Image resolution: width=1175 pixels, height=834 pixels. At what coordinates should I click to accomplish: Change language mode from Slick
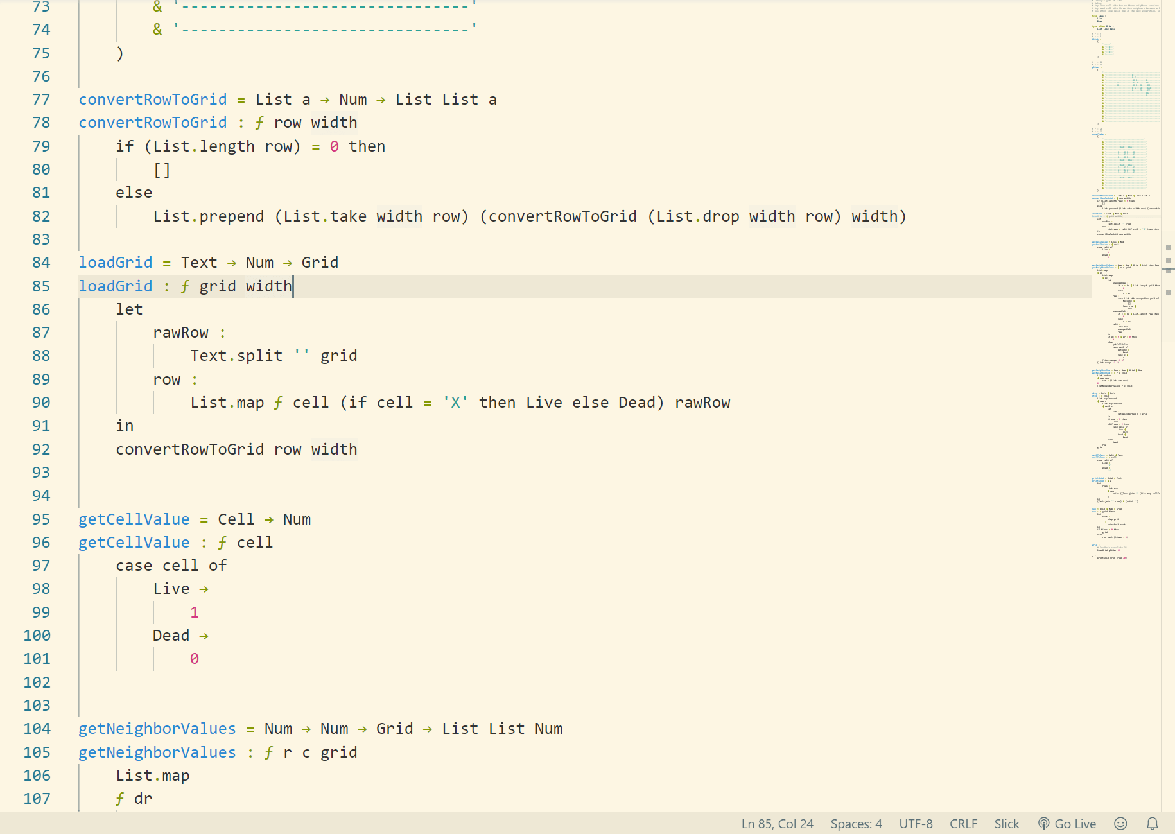pos(1006,824)
